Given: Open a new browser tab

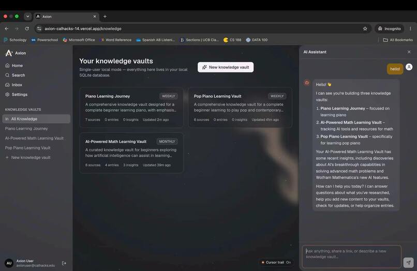Looking at the screenshot, I should (x=105, y=17).
